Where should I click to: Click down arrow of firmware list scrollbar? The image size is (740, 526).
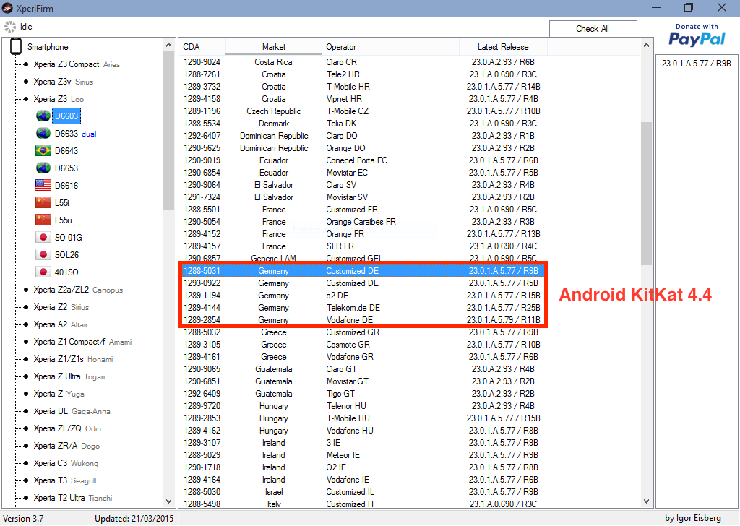click(647, 501)
